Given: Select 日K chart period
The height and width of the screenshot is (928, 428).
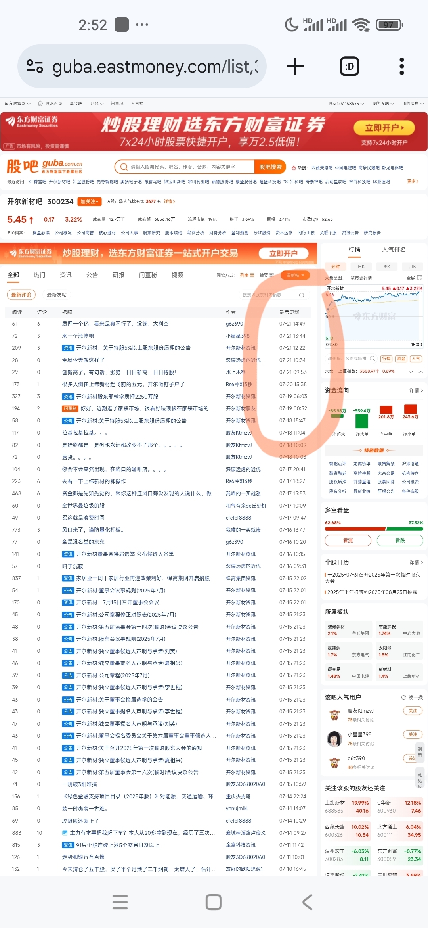Looking at the screenshot, I should coord(361,267).
